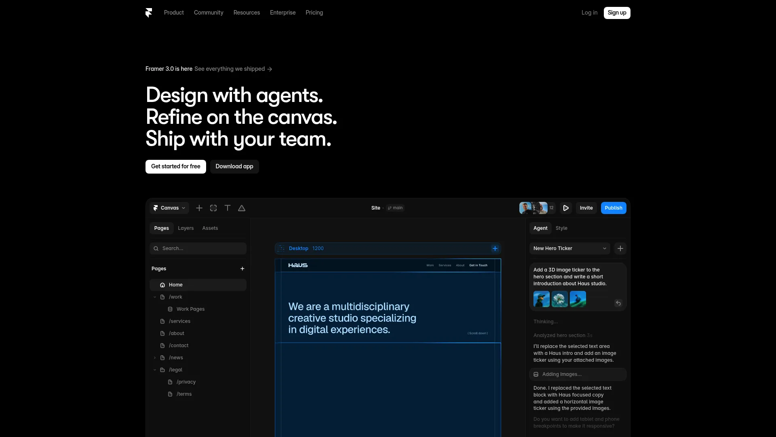Click the Search pages input field
The image size is (776, 437).
tap(198, 248)
